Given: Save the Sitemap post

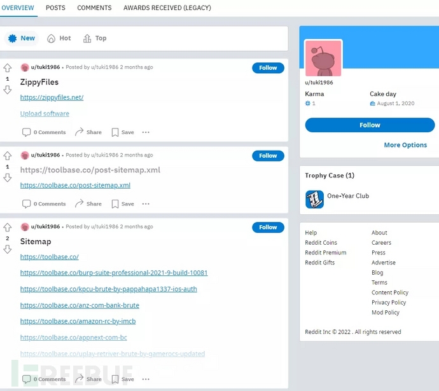Looking at the screenshot, I should point(123,380).
